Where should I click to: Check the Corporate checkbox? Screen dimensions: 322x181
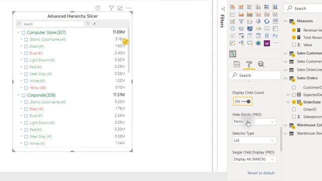(x=24, y=96)
